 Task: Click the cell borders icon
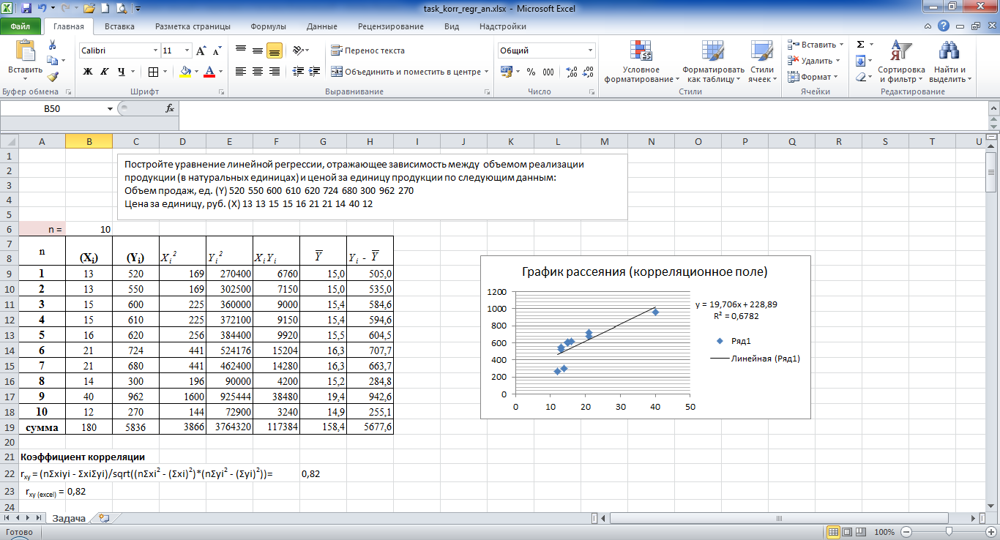point(153,72)
